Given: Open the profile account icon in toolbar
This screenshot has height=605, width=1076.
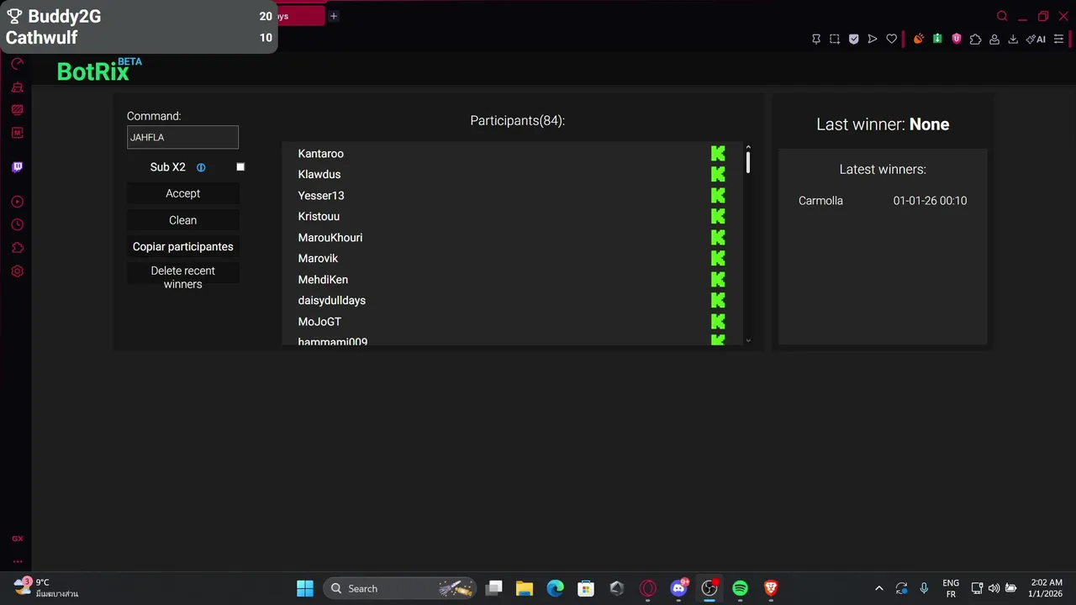Looking at the screenshot, I should coord(994,39).
